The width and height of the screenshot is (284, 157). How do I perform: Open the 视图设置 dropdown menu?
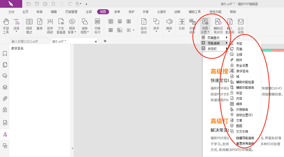(205, 25)
